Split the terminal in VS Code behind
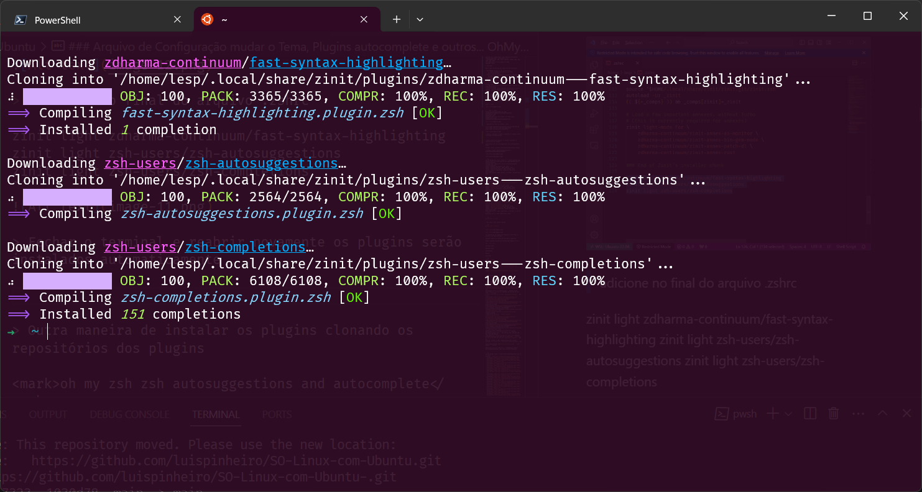Image resolution: width=922 pixels, height=492 pixels. (810, 414)
